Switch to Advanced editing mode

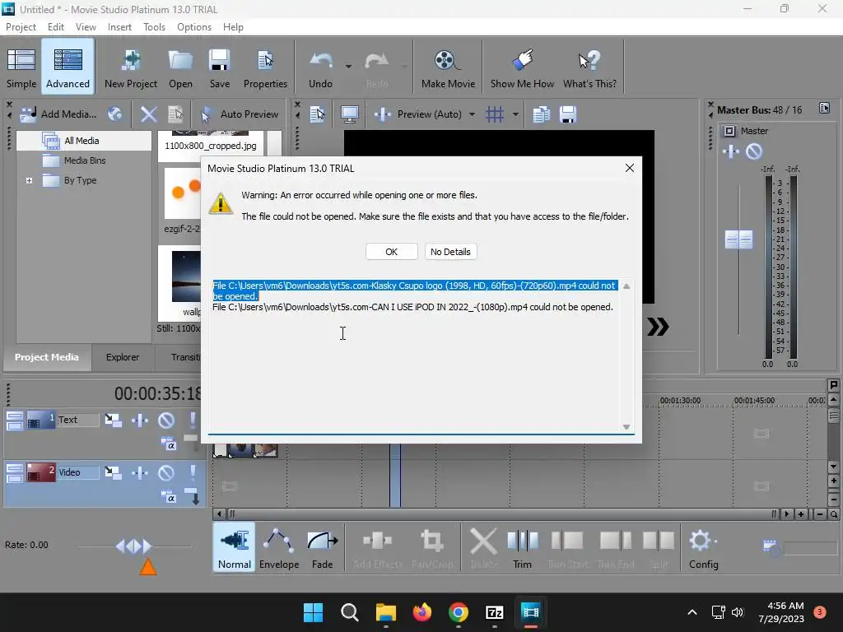point(68,67)
